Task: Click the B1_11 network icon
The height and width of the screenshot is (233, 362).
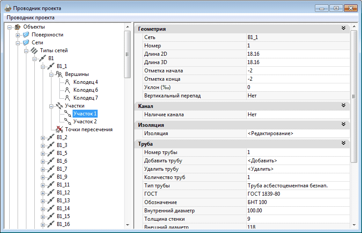Action: coord(51,185)
